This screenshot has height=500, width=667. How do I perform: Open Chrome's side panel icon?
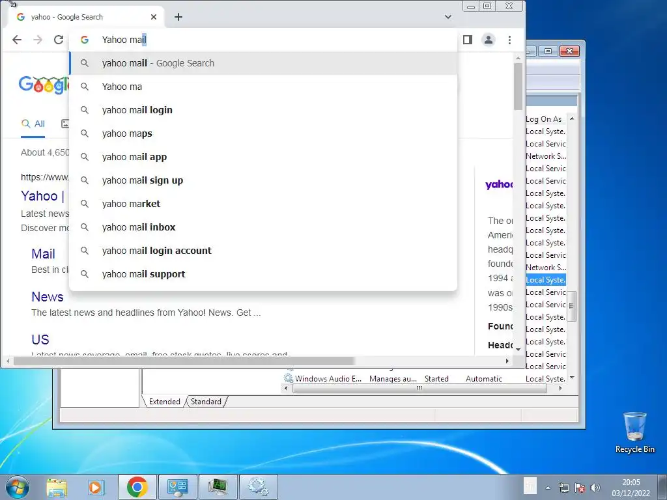pyautogui.click(x=468, y=40)
